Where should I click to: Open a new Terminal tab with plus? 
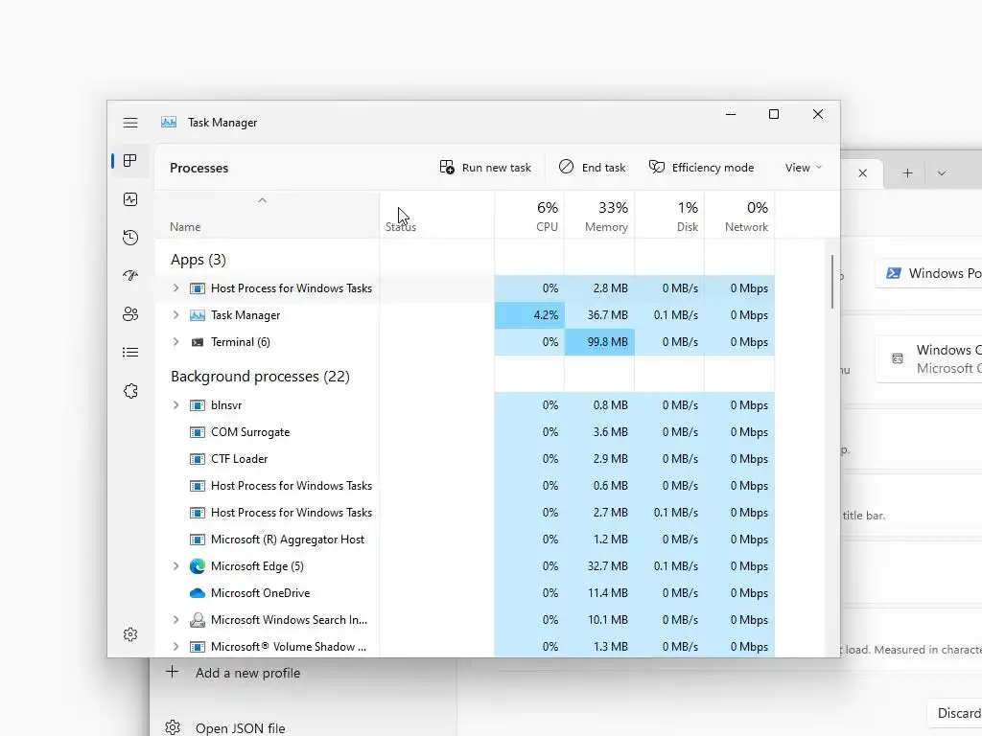pyautogui.click(x=907, y=173)
